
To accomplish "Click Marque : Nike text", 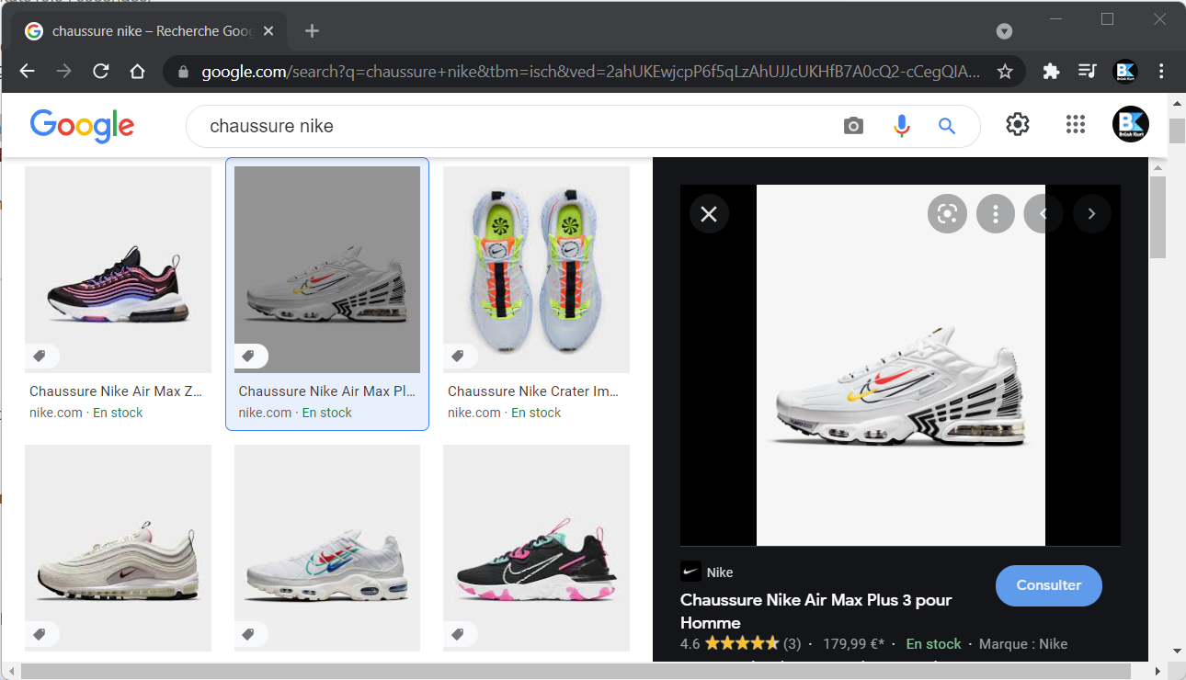I will click(1023, 644).
